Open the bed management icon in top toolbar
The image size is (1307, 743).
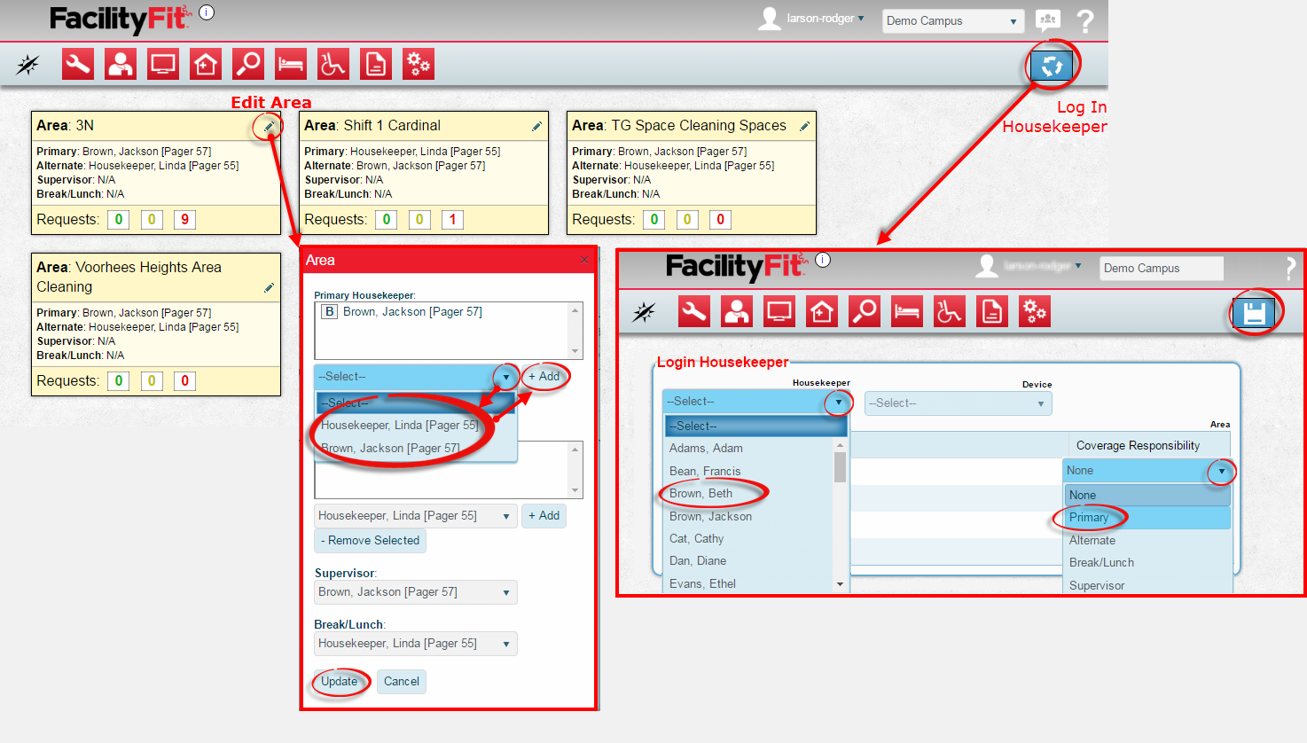click(x=291, y=64)
